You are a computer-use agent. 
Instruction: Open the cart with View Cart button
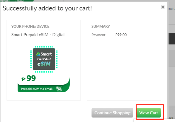tap(149, 113)
